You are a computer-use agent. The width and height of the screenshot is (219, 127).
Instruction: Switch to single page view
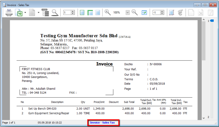(82, 12)
